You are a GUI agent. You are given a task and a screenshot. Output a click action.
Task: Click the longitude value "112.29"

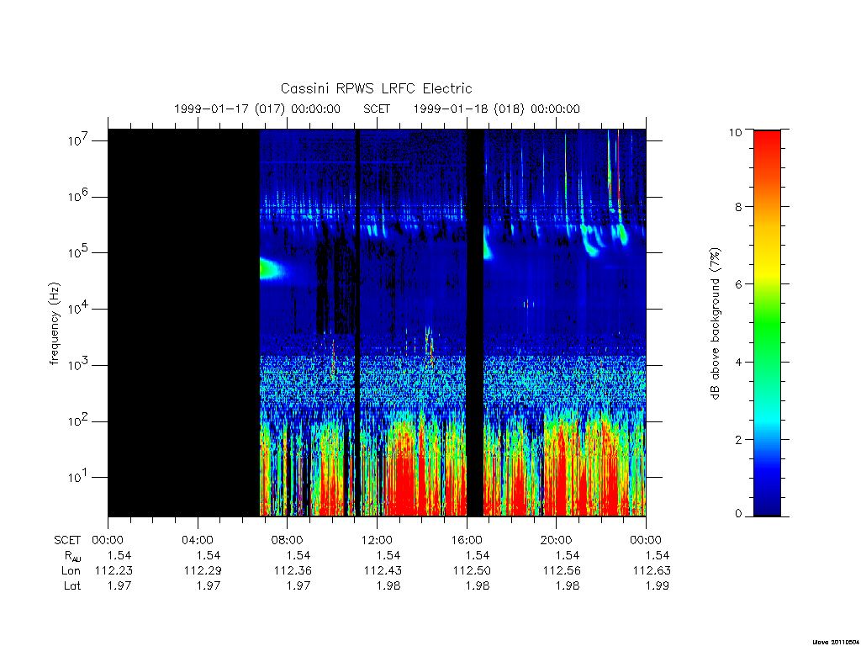pyautogui.click(x=203, y=571)
